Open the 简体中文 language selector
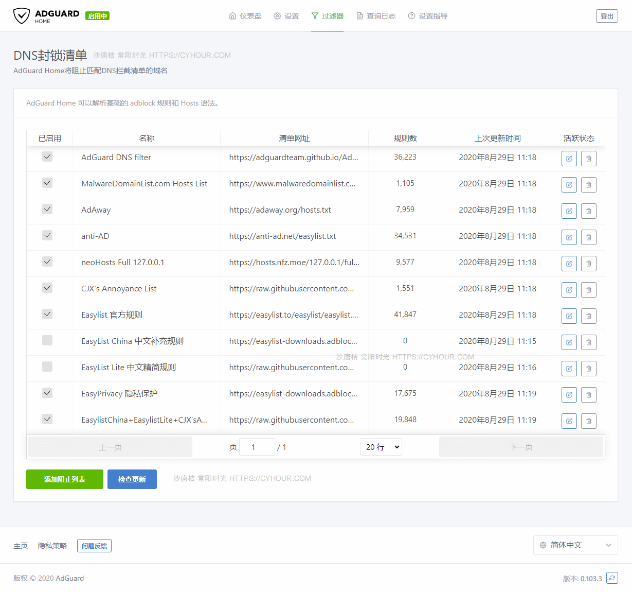 point(575,545)
